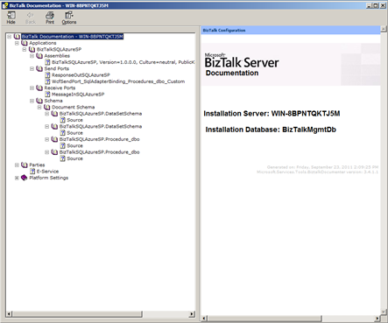The width and height of the screenshot is (388, 323).
Task: Click the content pane horizontal scrollbar thumb
Action: click(x=265, y=319)
